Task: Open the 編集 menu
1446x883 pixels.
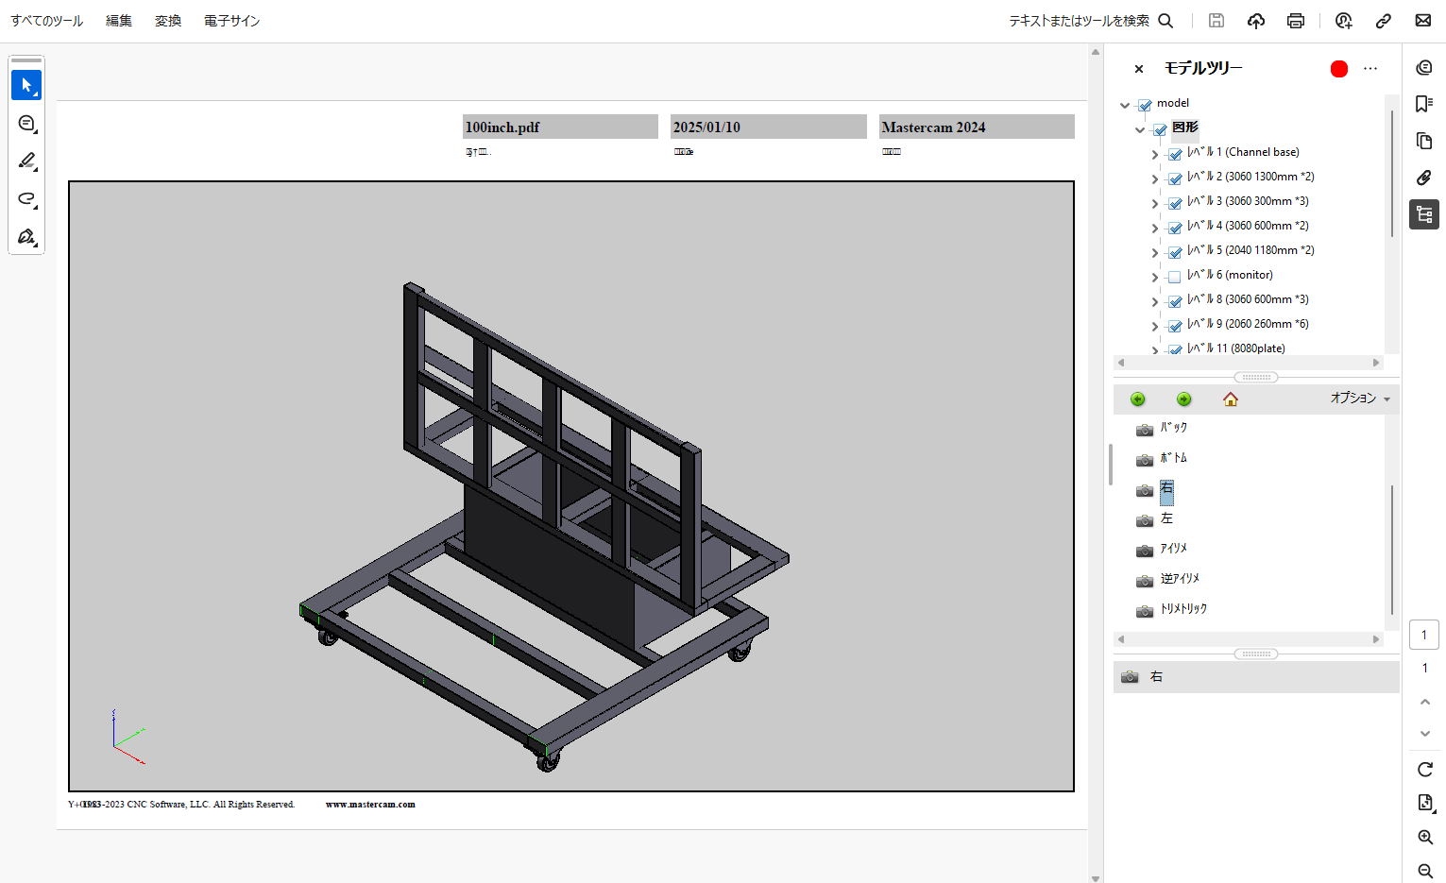Action: click(x=119, y=20)
